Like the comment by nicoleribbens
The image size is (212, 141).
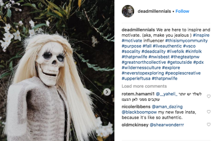209,112
